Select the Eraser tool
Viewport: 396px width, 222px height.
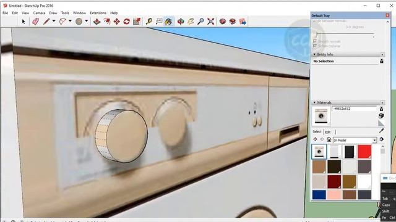(36, 22)
